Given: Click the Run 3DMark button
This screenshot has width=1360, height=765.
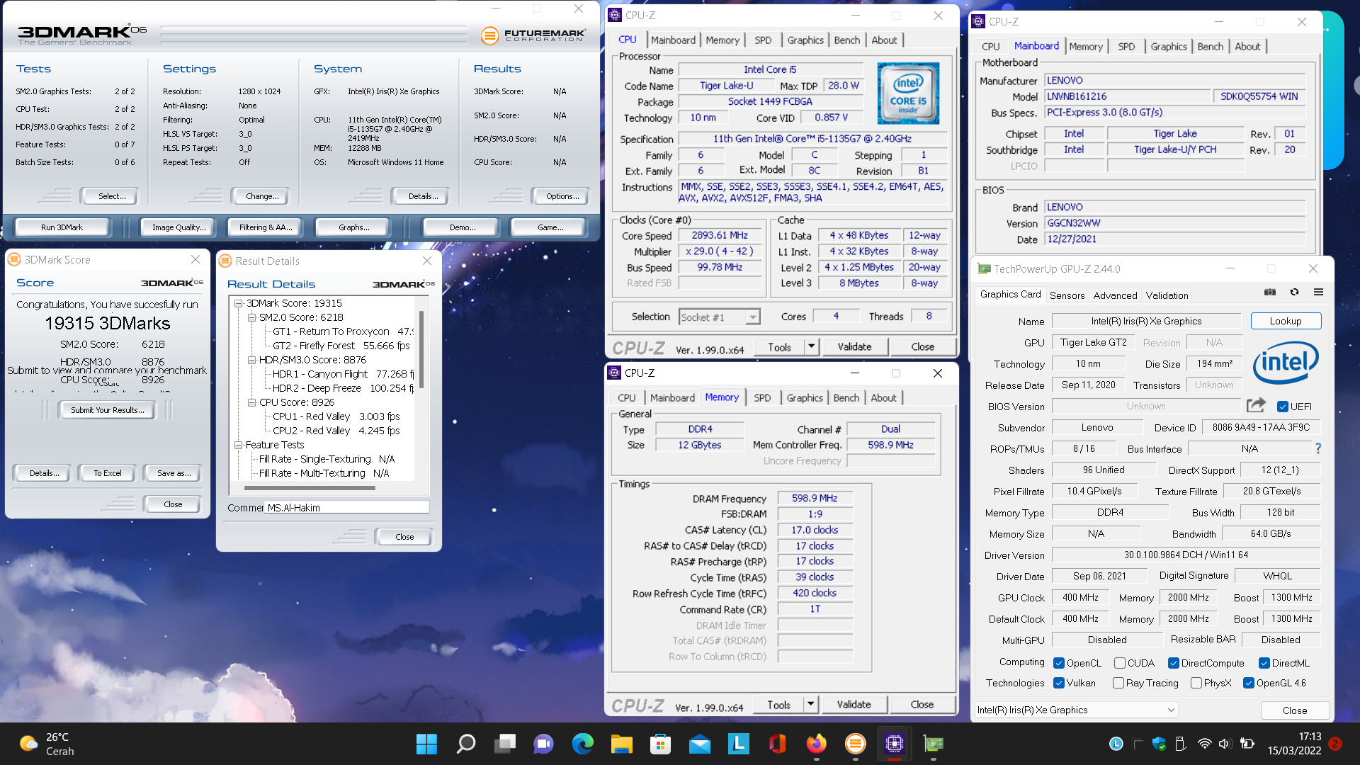Looking at the screenshot, I should tap(62, 227).
